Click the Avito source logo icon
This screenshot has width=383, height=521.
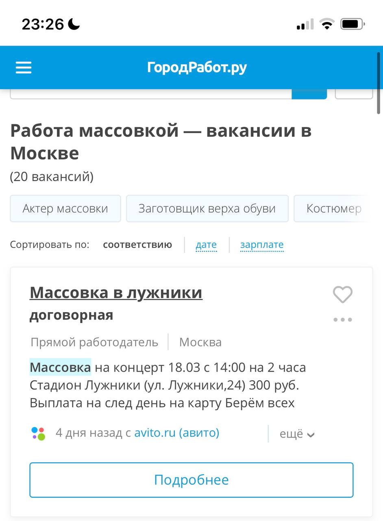[38, 433]
